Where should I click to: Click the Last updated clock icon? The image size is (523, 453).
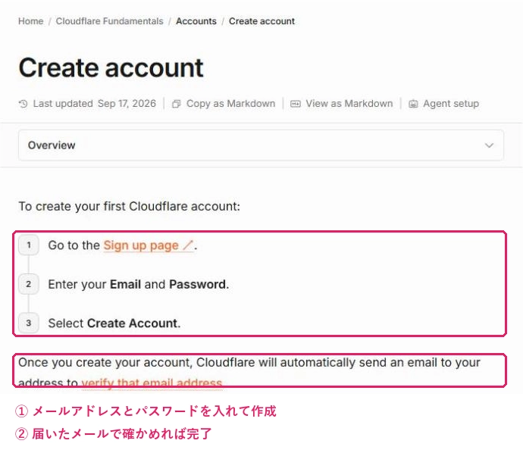pyautogui.click(x=23, y=104)
